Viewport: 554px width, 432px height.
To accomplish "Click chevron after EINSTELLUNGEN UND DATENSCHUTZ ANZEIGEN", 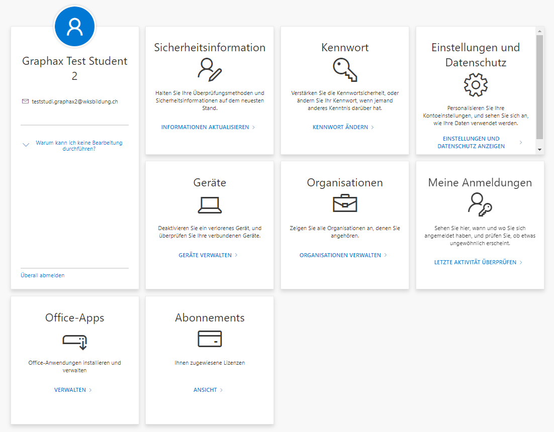I will 521,142.
